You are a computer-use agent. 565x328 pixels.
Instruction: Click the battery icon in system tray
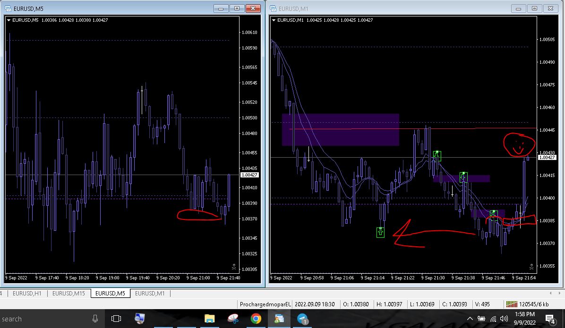(x=481, y=319)
